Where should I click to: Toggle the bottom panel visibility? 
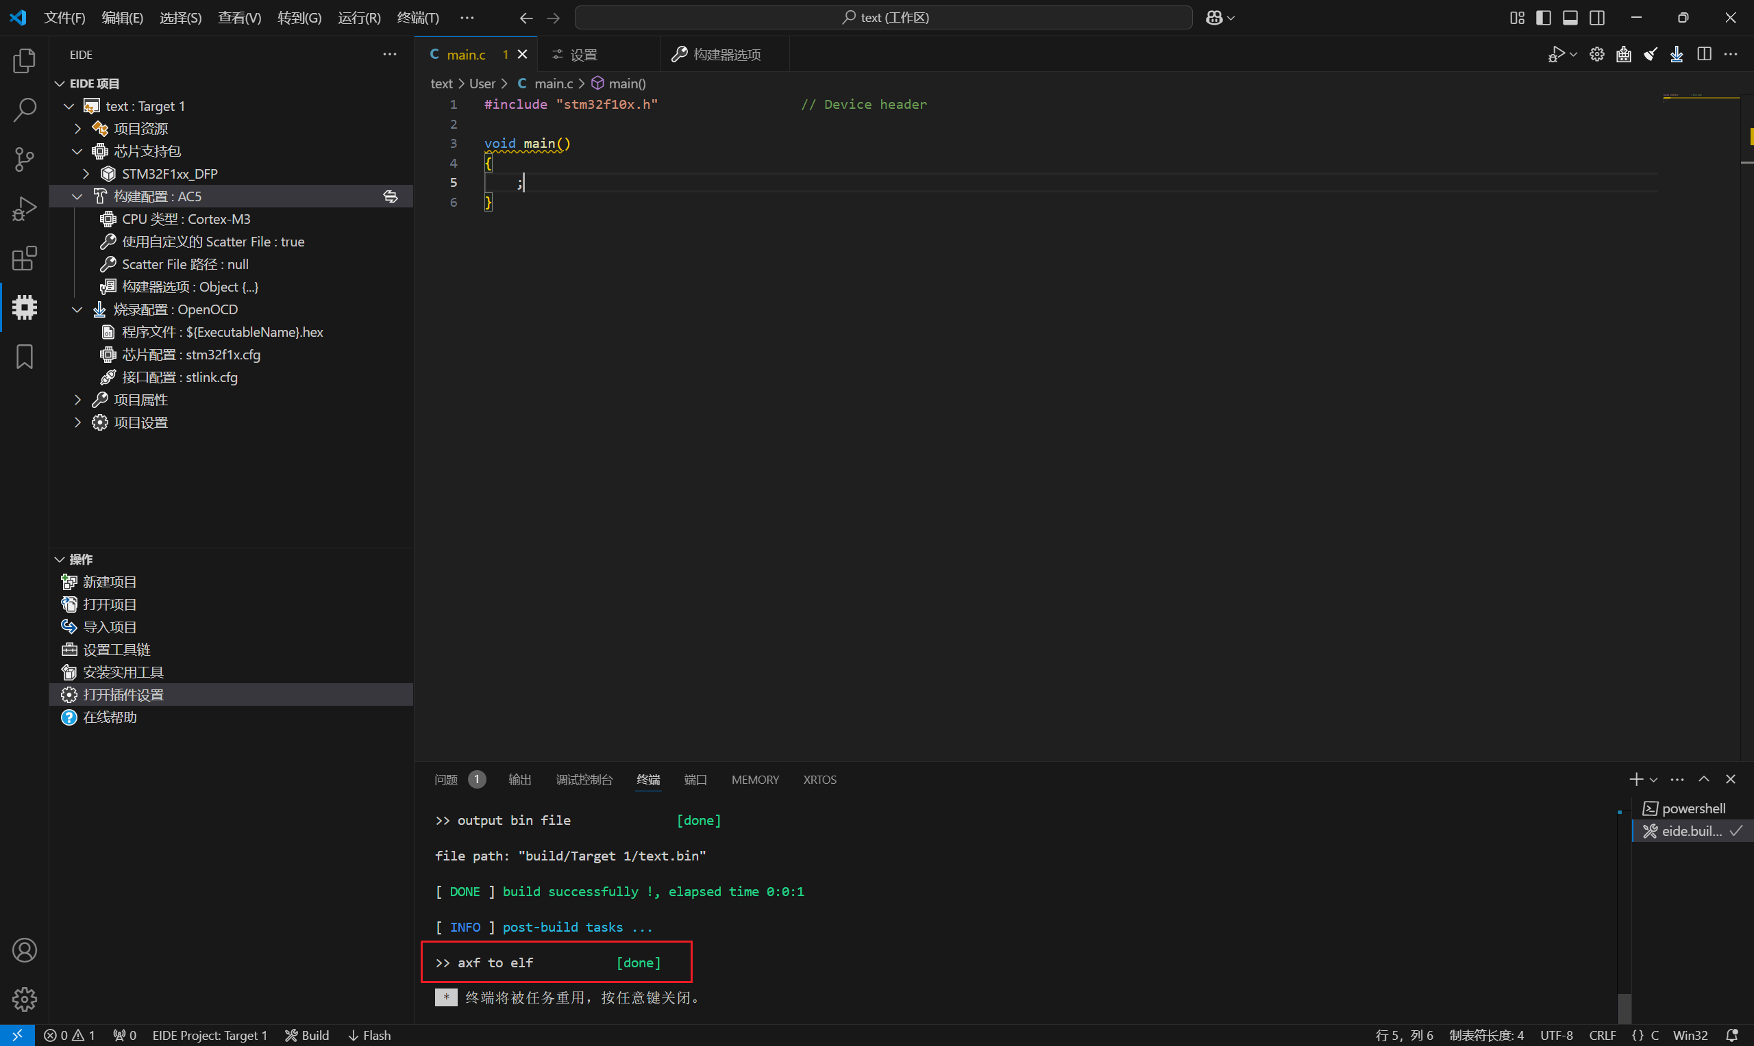coord(1570,18)
